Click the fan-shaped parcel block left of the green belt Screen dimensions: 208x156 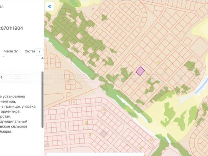click(x=72, y=80)
